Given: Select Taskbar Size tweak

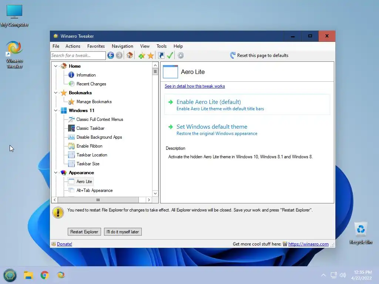Looking at the screenshot, I should (88, 164).
